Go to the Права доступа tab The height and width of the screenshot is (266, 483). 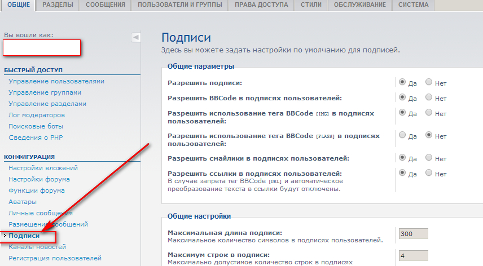tap(261, 5)
